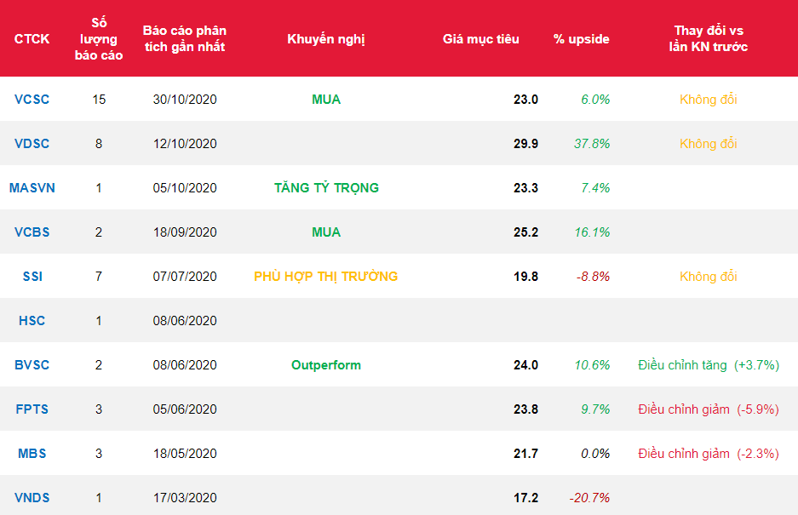The image size is (798, 515).
Task: Select the MASVN brokerage link
Action: [x=32, y=188]
